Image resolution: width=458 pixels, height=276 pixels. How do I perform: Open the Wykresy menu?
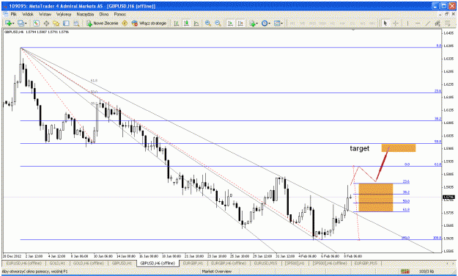pyautogui.click(x=64, y=14)
